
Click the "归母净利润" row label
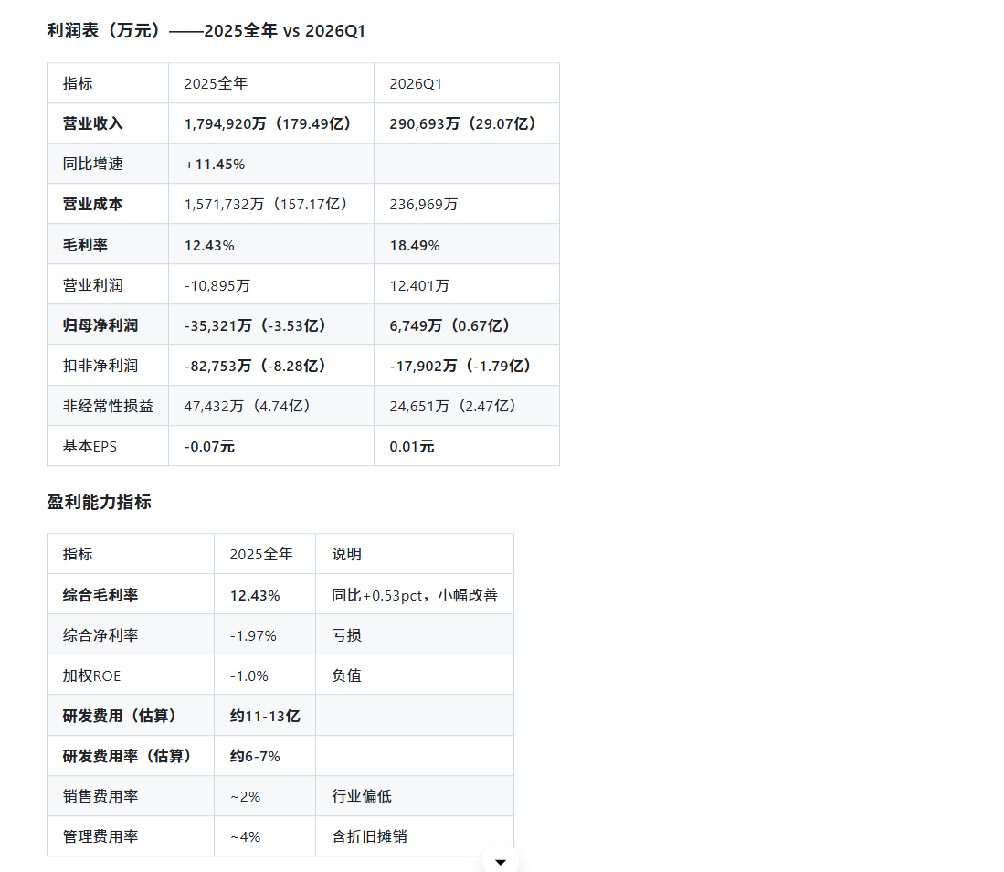point(100,325)
